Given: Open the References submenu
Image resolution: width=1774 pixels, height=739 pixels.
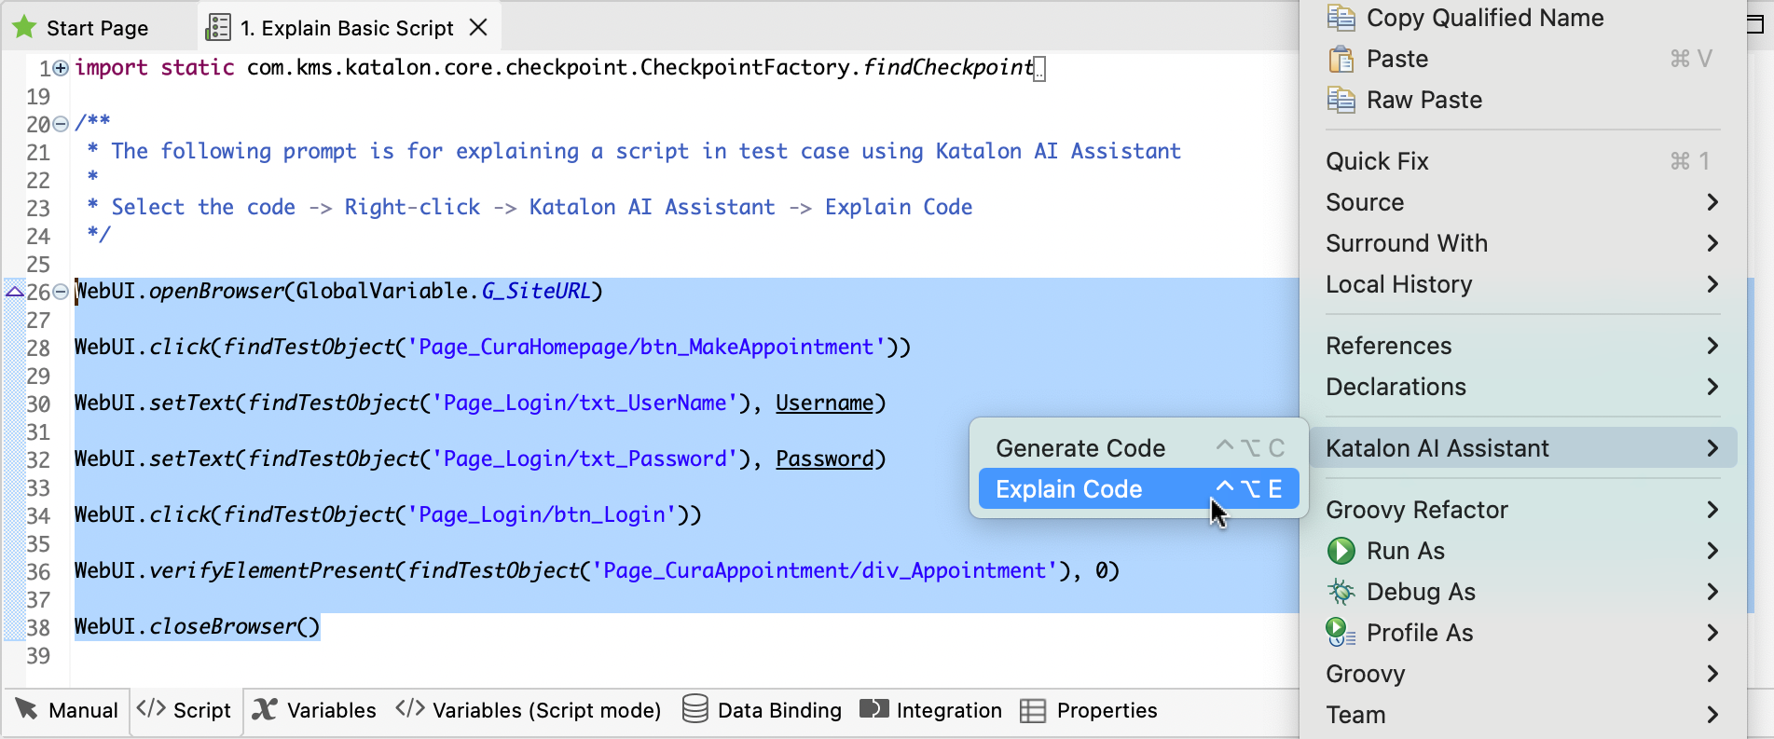Looking at the screenshot, I should point(1521,346).
